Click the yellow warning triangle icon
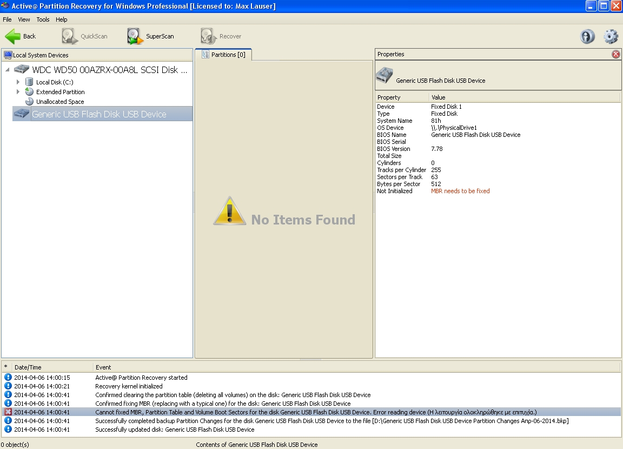This screenshot has height=449, width=623. point(229,211)
